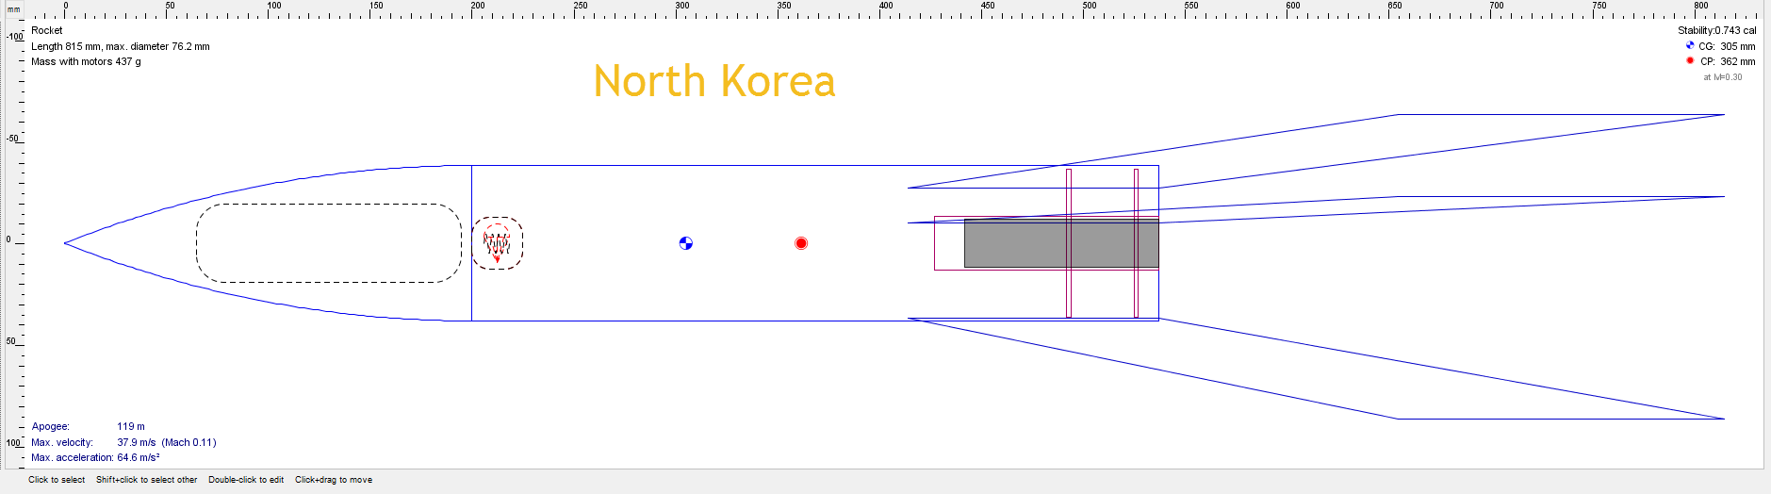Select the nose cone at its pointed tip
This screenshot has width=1771, height=494.
68,243
